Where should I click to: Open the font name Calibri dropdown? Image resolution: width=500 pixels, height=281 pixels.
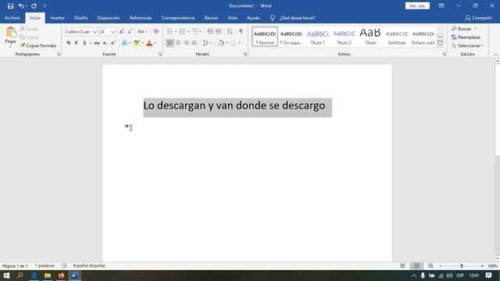(95, 32)
